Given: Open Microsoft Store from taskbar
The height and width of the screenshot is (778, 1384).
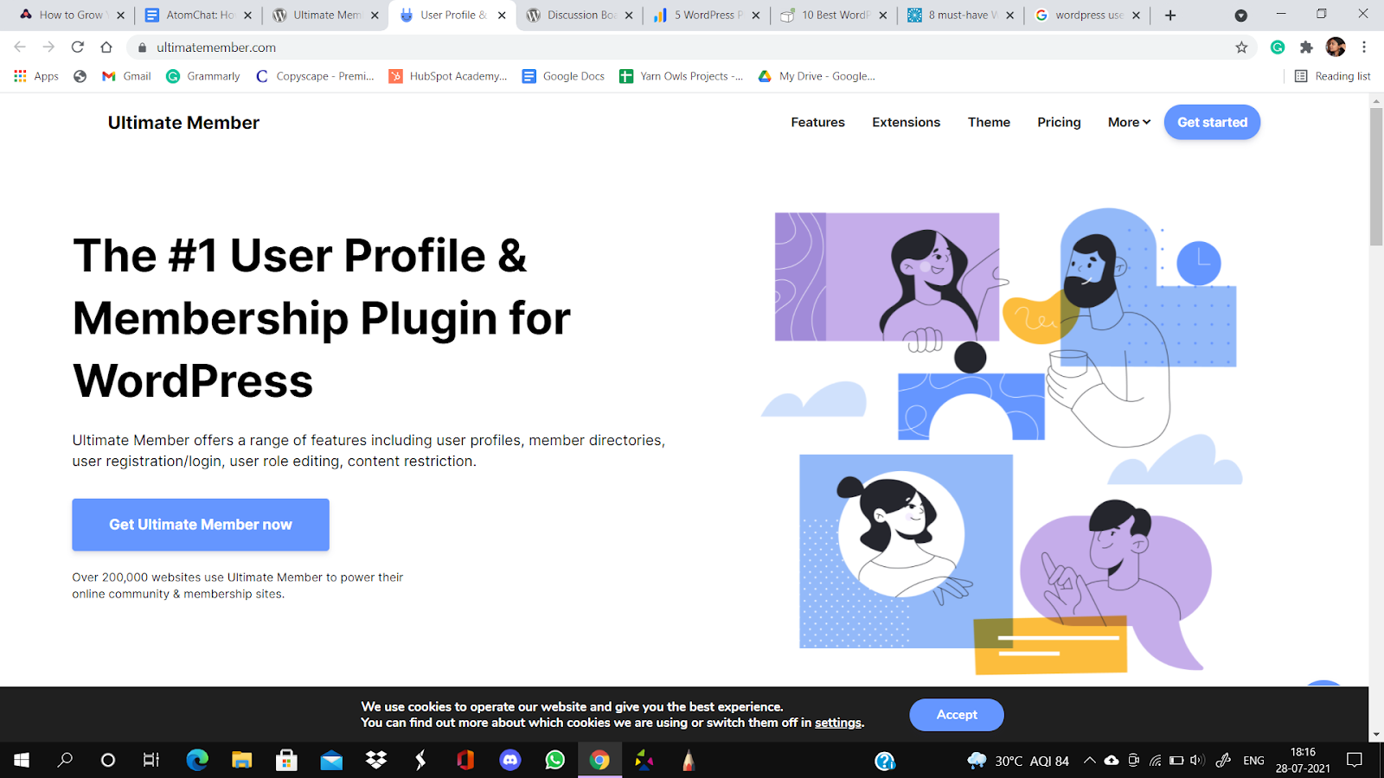Looking at the screenshot, I should [286, 760].
